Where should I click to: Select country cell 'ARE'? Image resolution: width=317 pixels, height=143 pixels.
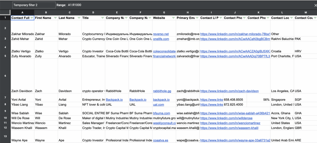[305, 136]
